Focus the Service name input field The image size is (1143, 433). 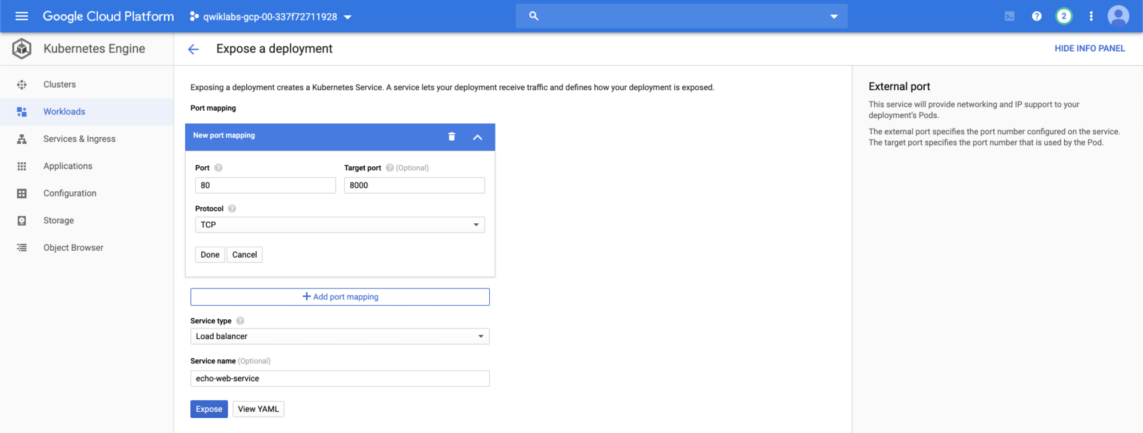pos(340,379)
